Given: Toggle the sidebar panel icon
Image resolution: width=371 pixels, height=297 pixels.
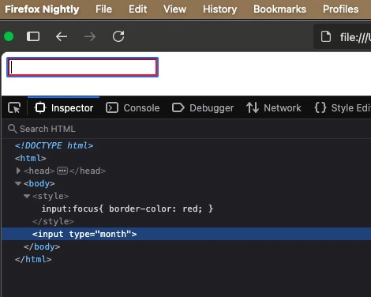Looking at the screenshot, I should pyautogui.click(x=33, y=36).
